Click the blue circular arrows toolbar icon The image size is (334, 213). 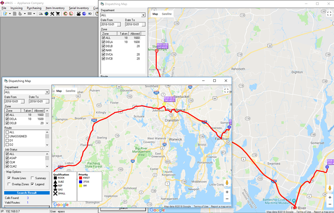coord(84,14)
